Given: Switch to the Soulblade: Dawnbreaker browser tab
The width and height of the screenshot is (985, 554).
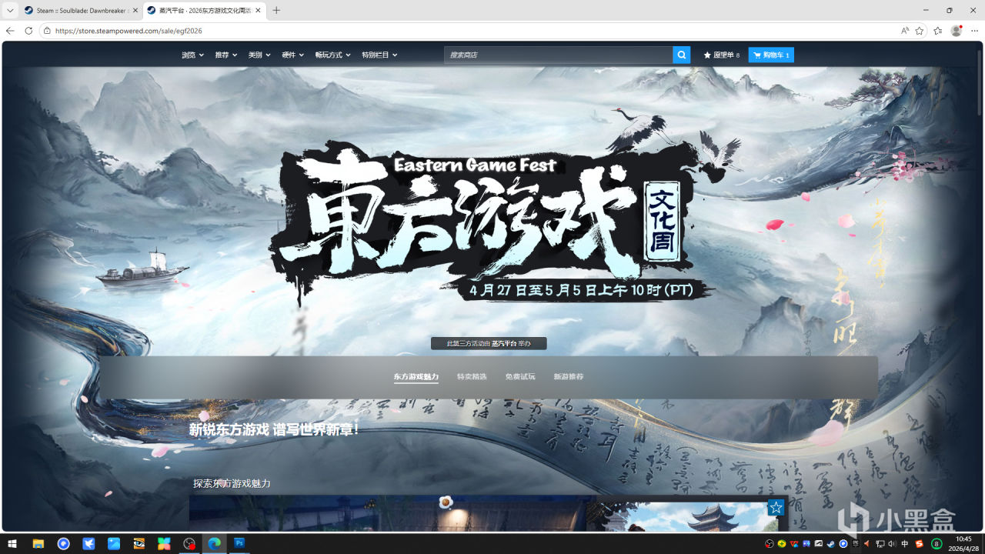Looking at the screenshot, I should tap(81, 11).
